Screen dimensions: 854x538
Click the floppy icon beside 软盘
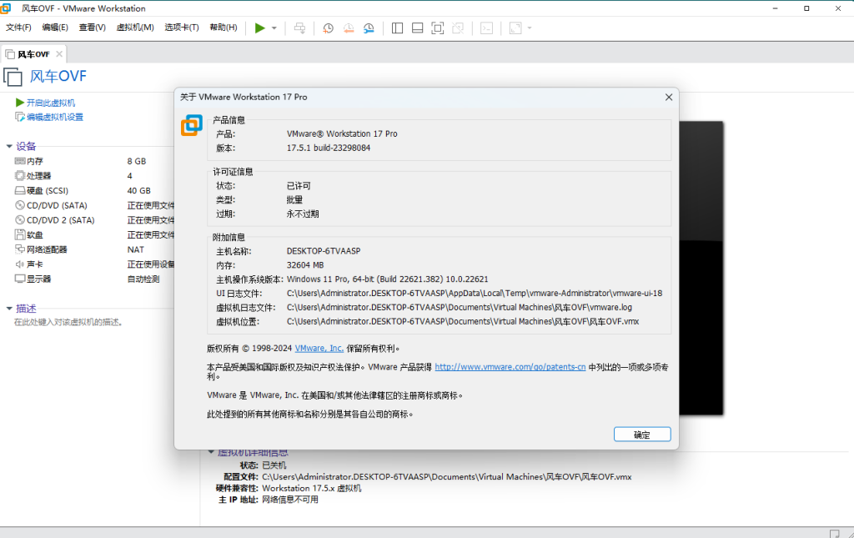tap(20, 234)
